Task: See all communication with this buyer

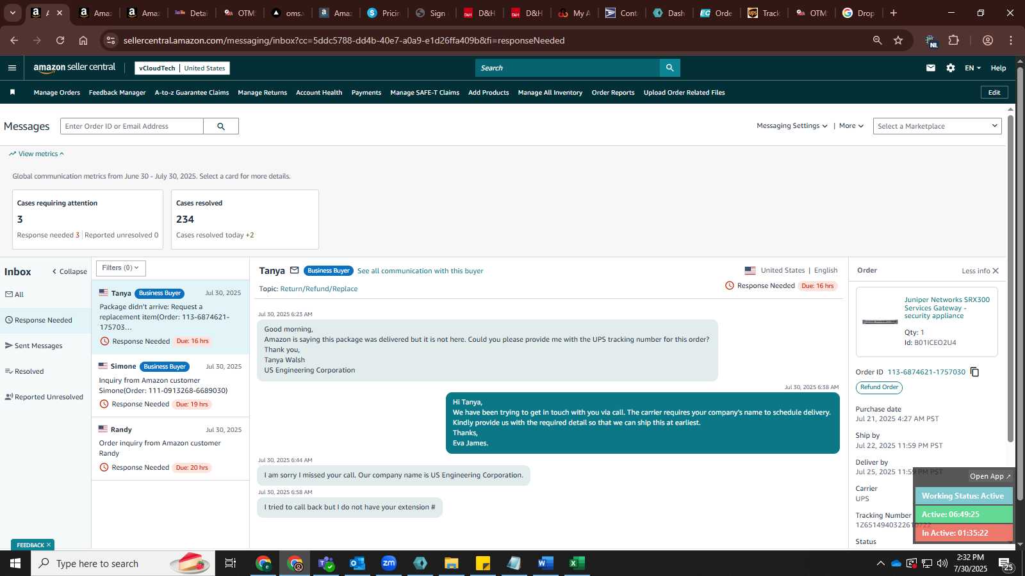Action: (420, 271)
